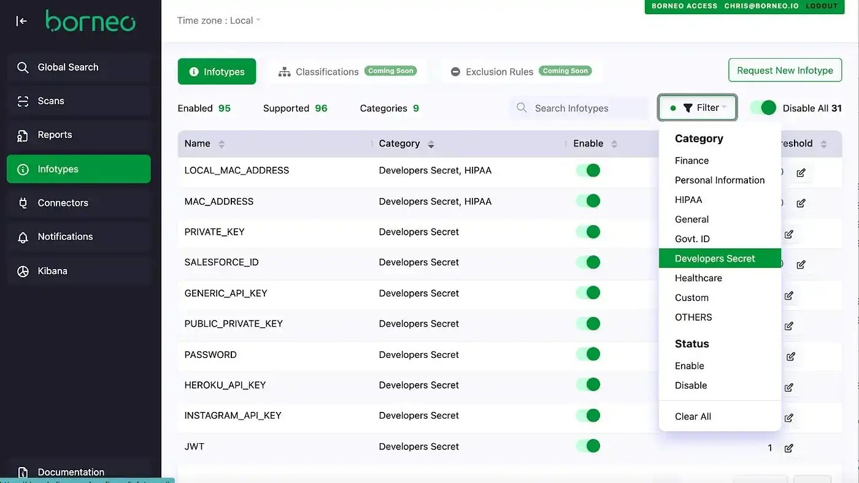The image size is (859, 483).
Task: Go to Reports in the sidebar
Action: [x=79, y=135]
